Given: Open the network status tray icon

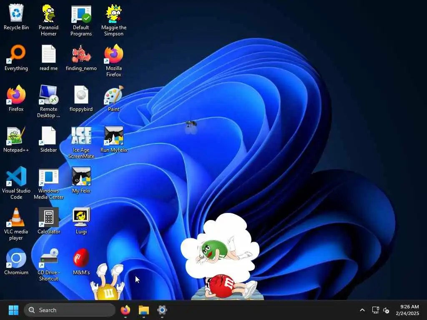Looking at the screenshot, I should 376,310.
